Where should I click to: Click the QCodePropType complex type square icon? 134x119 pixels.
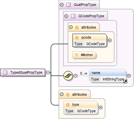(x=73, y=16)
